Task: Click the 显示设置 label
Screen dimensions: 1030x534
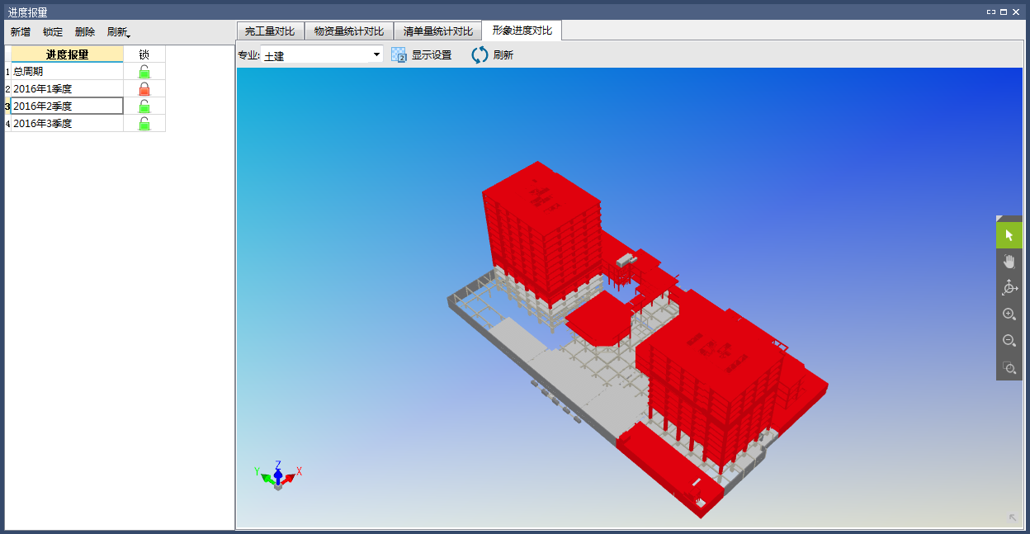Action: coord(432,55)
